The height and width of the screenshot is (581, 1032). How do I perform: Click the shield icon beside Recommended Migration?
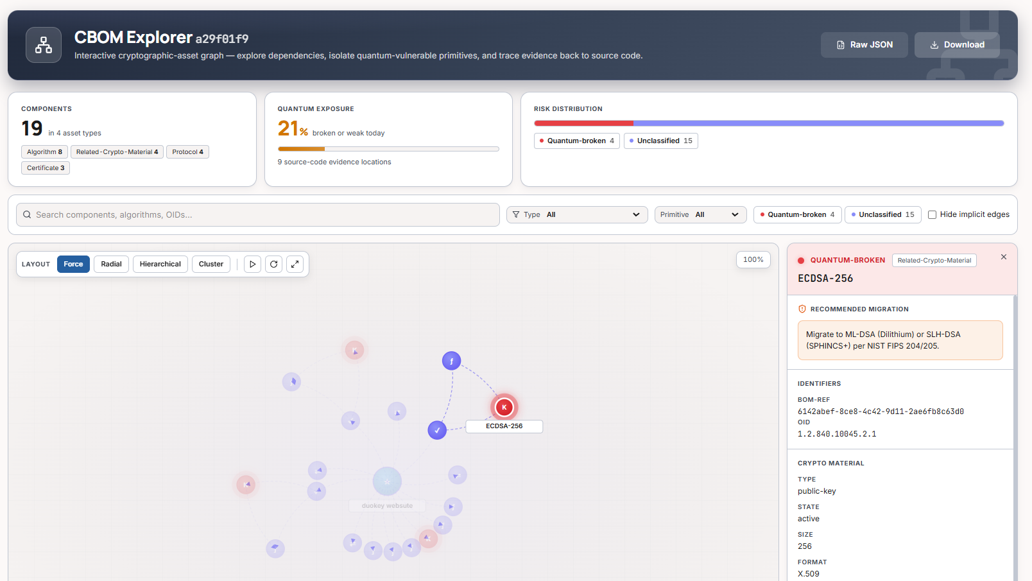click(x=802, y=309)
